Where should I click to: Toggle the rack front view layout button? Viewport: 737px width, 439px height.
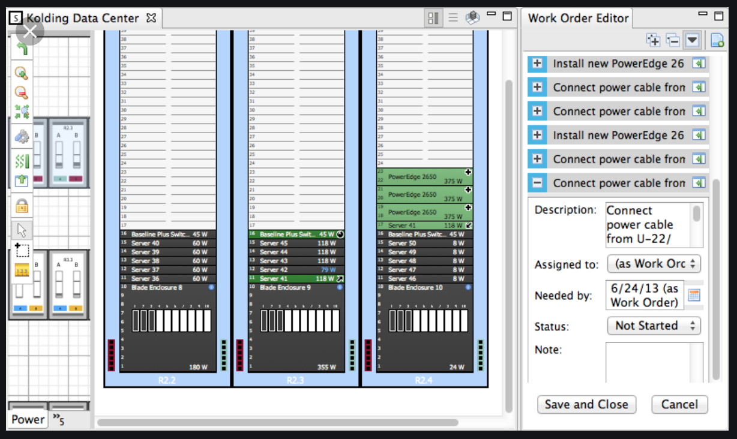(x=433, y=19)
